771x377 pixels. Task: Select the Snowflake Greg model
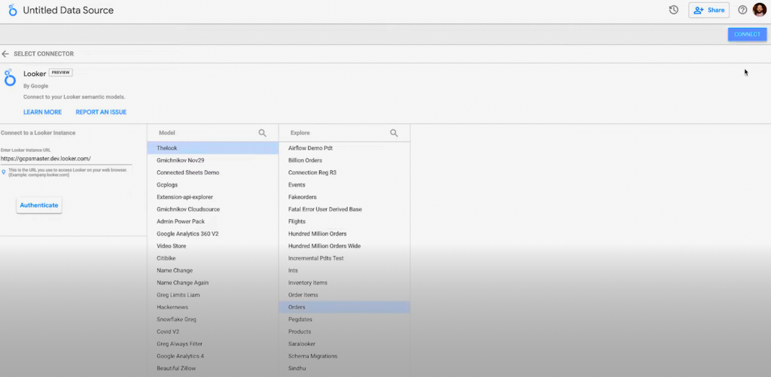click(x=212, y=319)
